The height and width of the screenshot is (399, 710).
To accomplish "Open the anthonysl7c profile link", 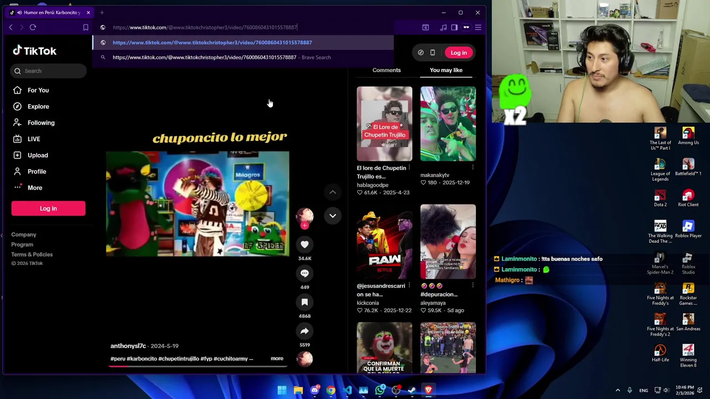I will [128, 346].
